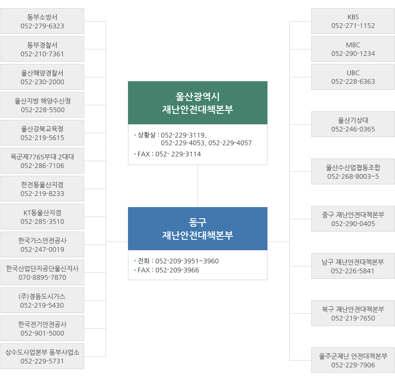The height and width of the screenshot is (388, 395).
Task: Click the 울산기상대 box
Action: point(353,125)
